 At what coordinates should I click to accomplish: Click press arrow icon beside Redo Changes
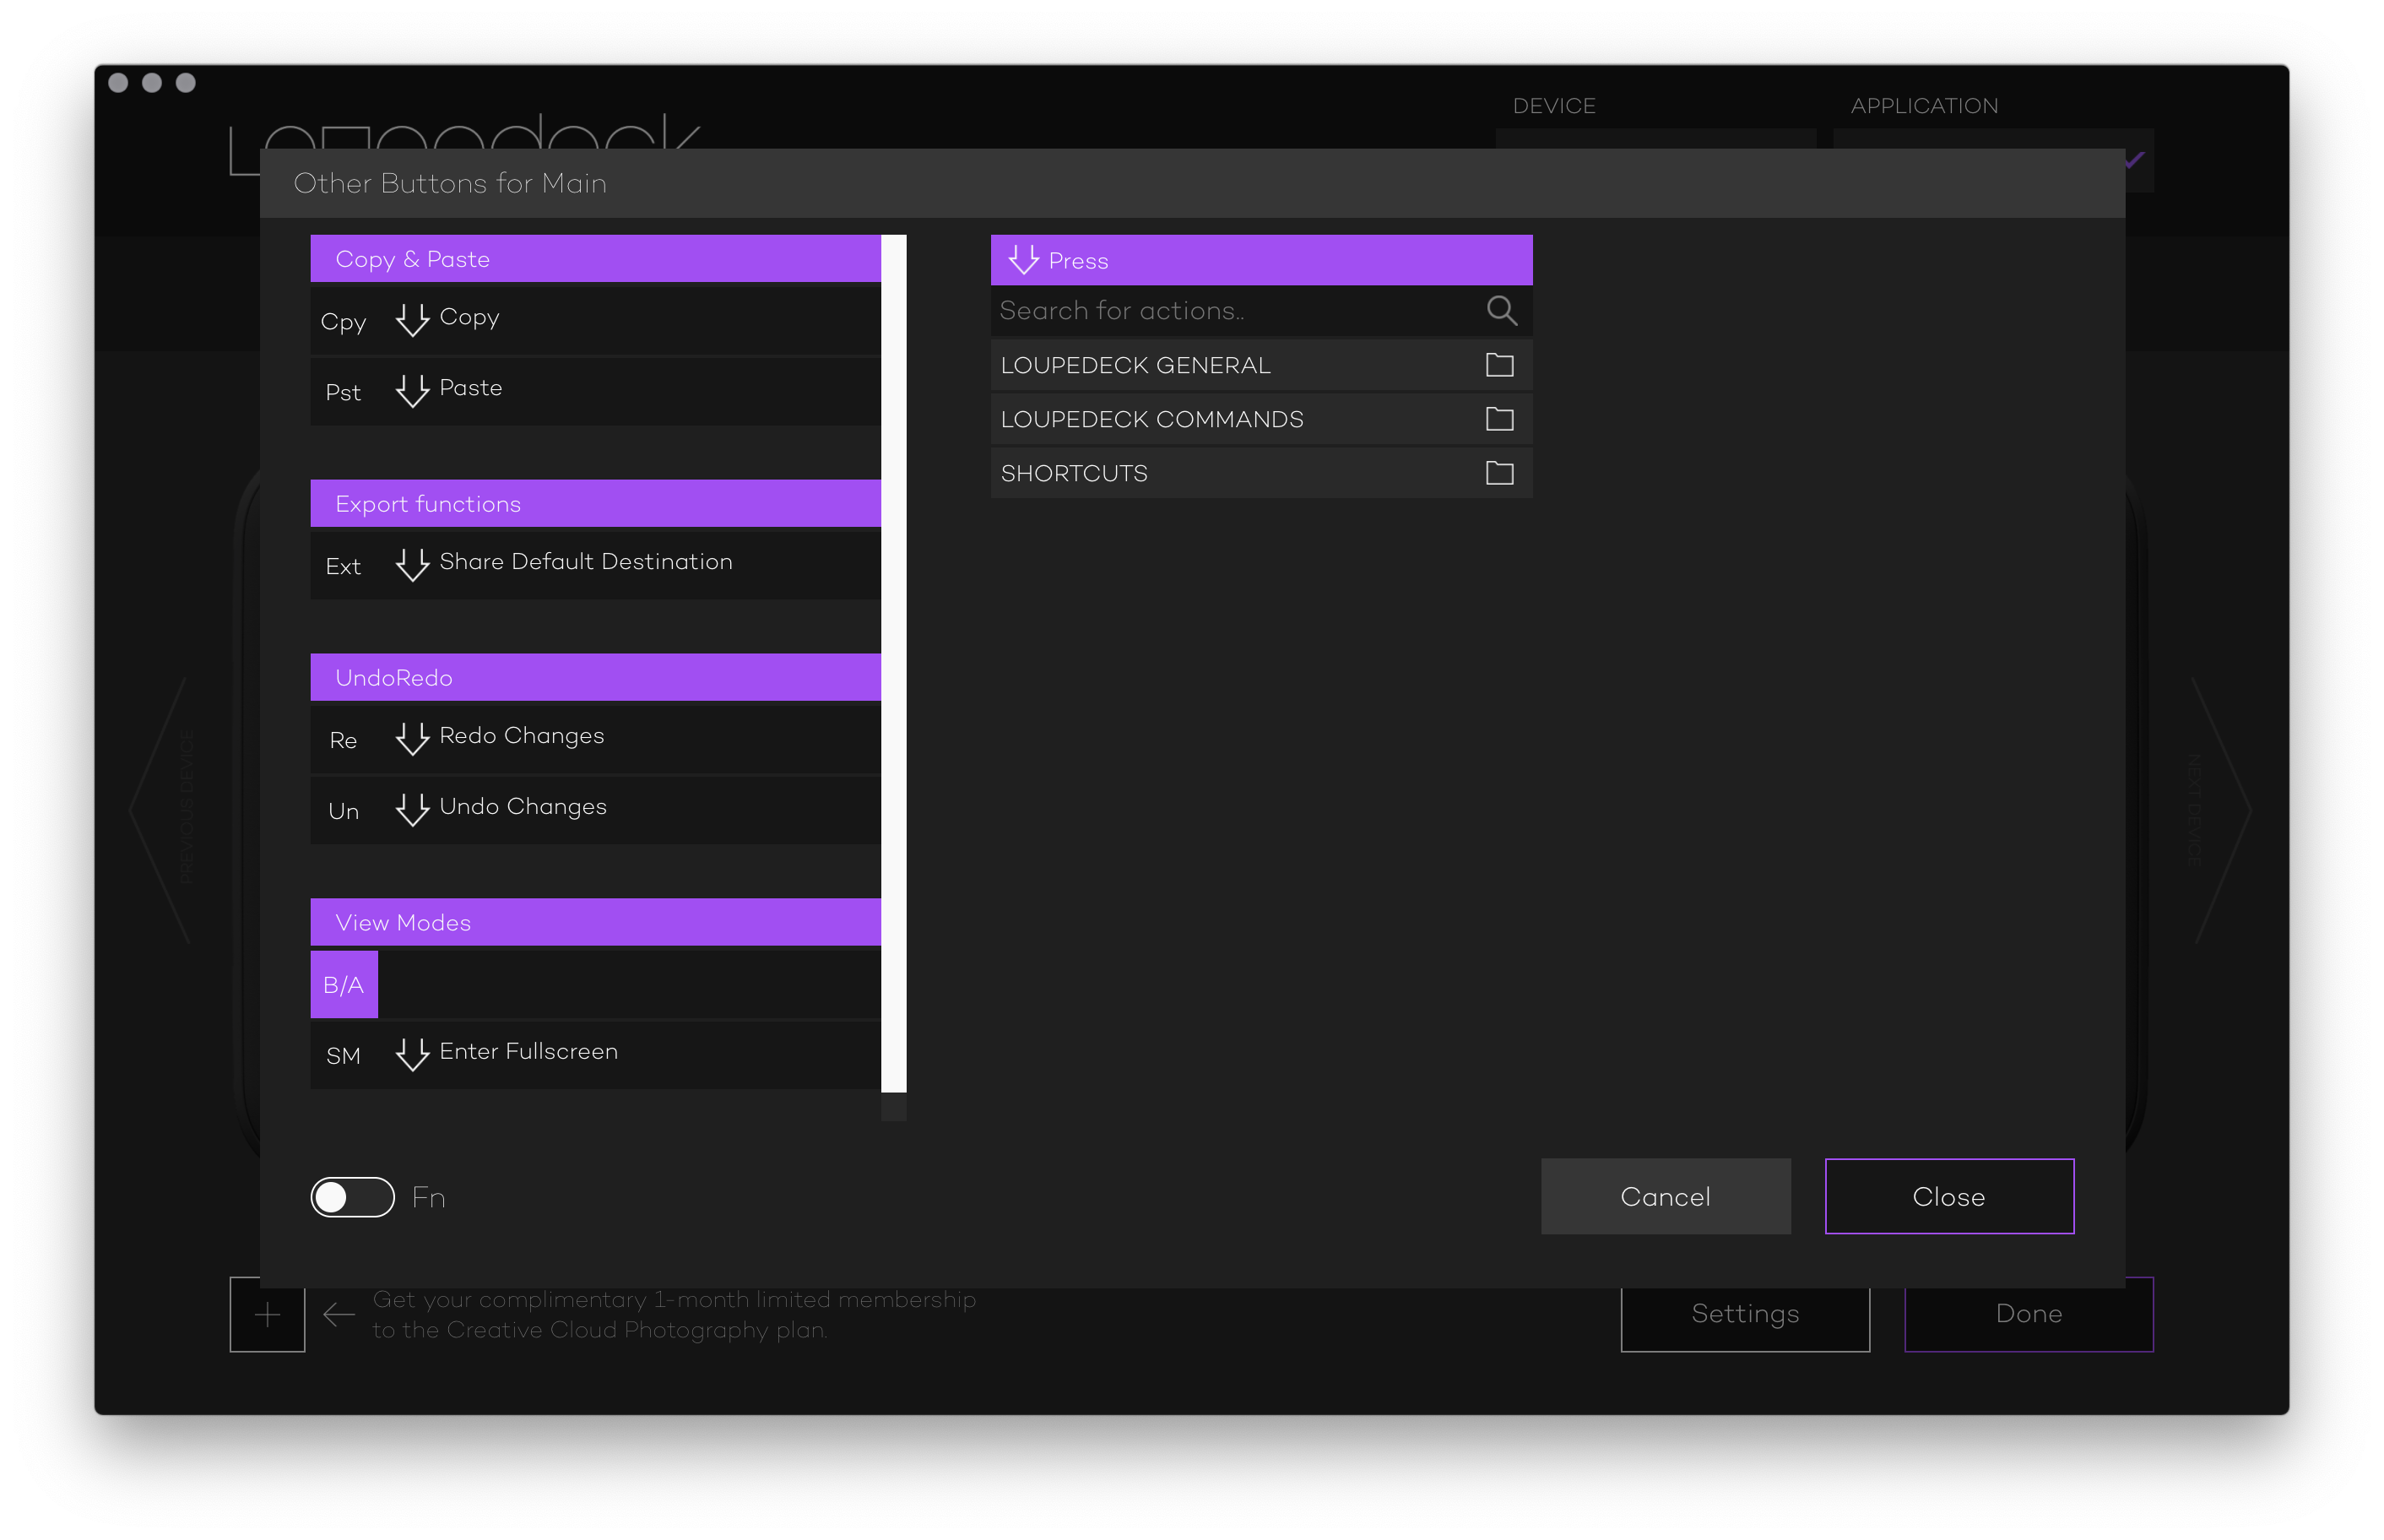[412, 739]
